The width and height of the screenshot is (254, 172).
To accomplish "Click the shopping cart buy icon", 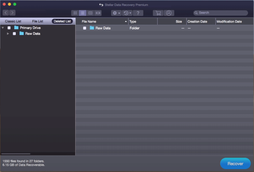I will point(158,13).
